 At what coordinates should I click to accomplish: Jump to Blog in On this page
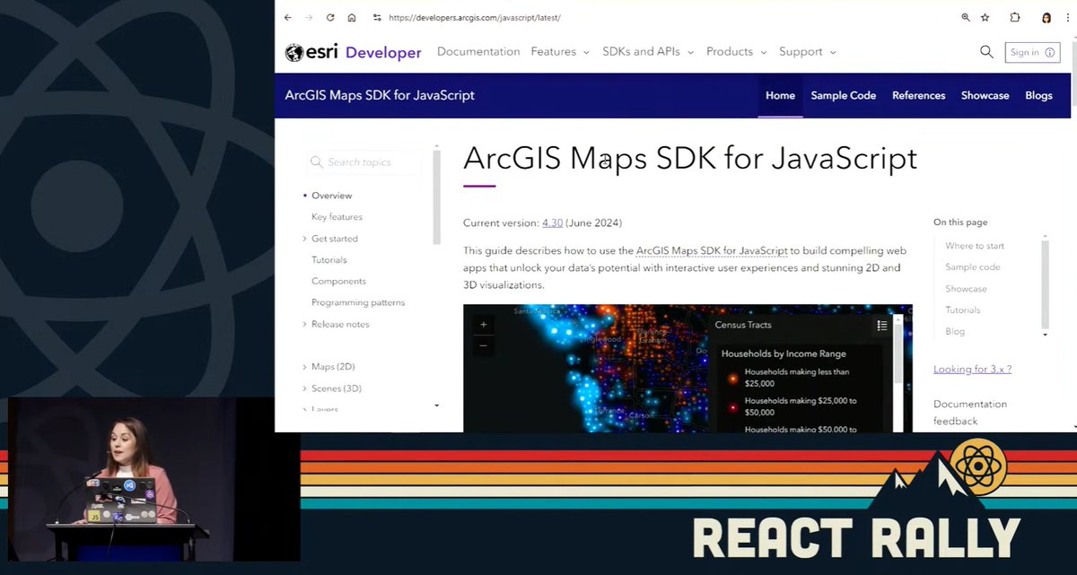click(x=955, y=332)
